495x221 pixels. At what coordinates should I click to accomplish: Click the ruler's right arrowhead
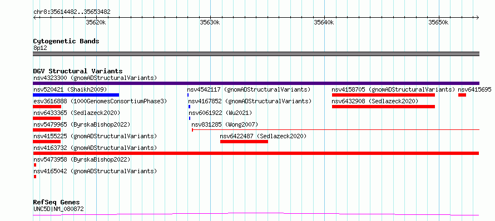(x=478, y=18)
